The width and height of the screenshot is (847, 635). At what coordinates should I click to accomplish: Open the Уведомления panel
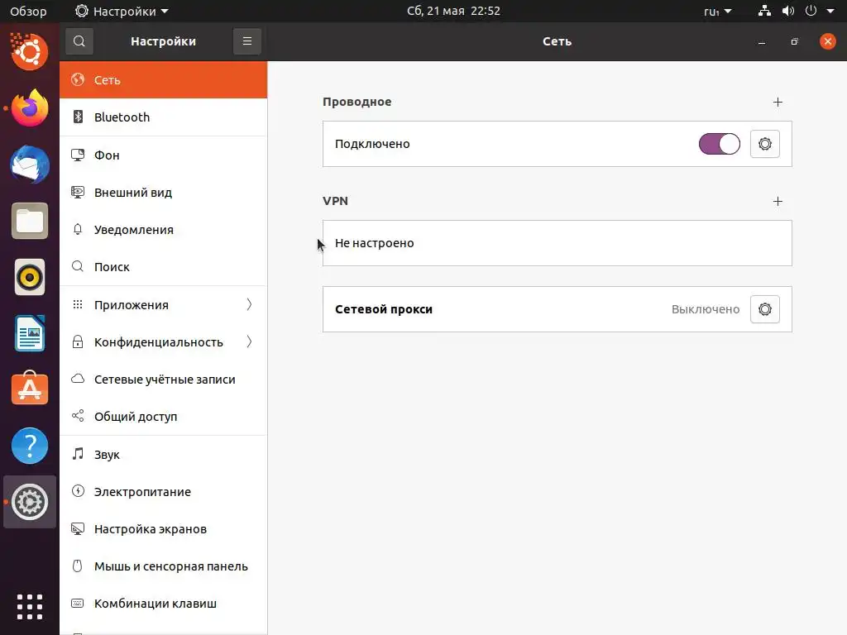tap(163, 230)
